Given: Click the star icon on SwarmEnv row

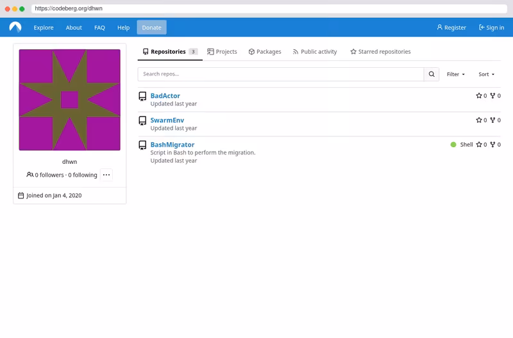Looking at the screenshot, I should coord(479,120).
